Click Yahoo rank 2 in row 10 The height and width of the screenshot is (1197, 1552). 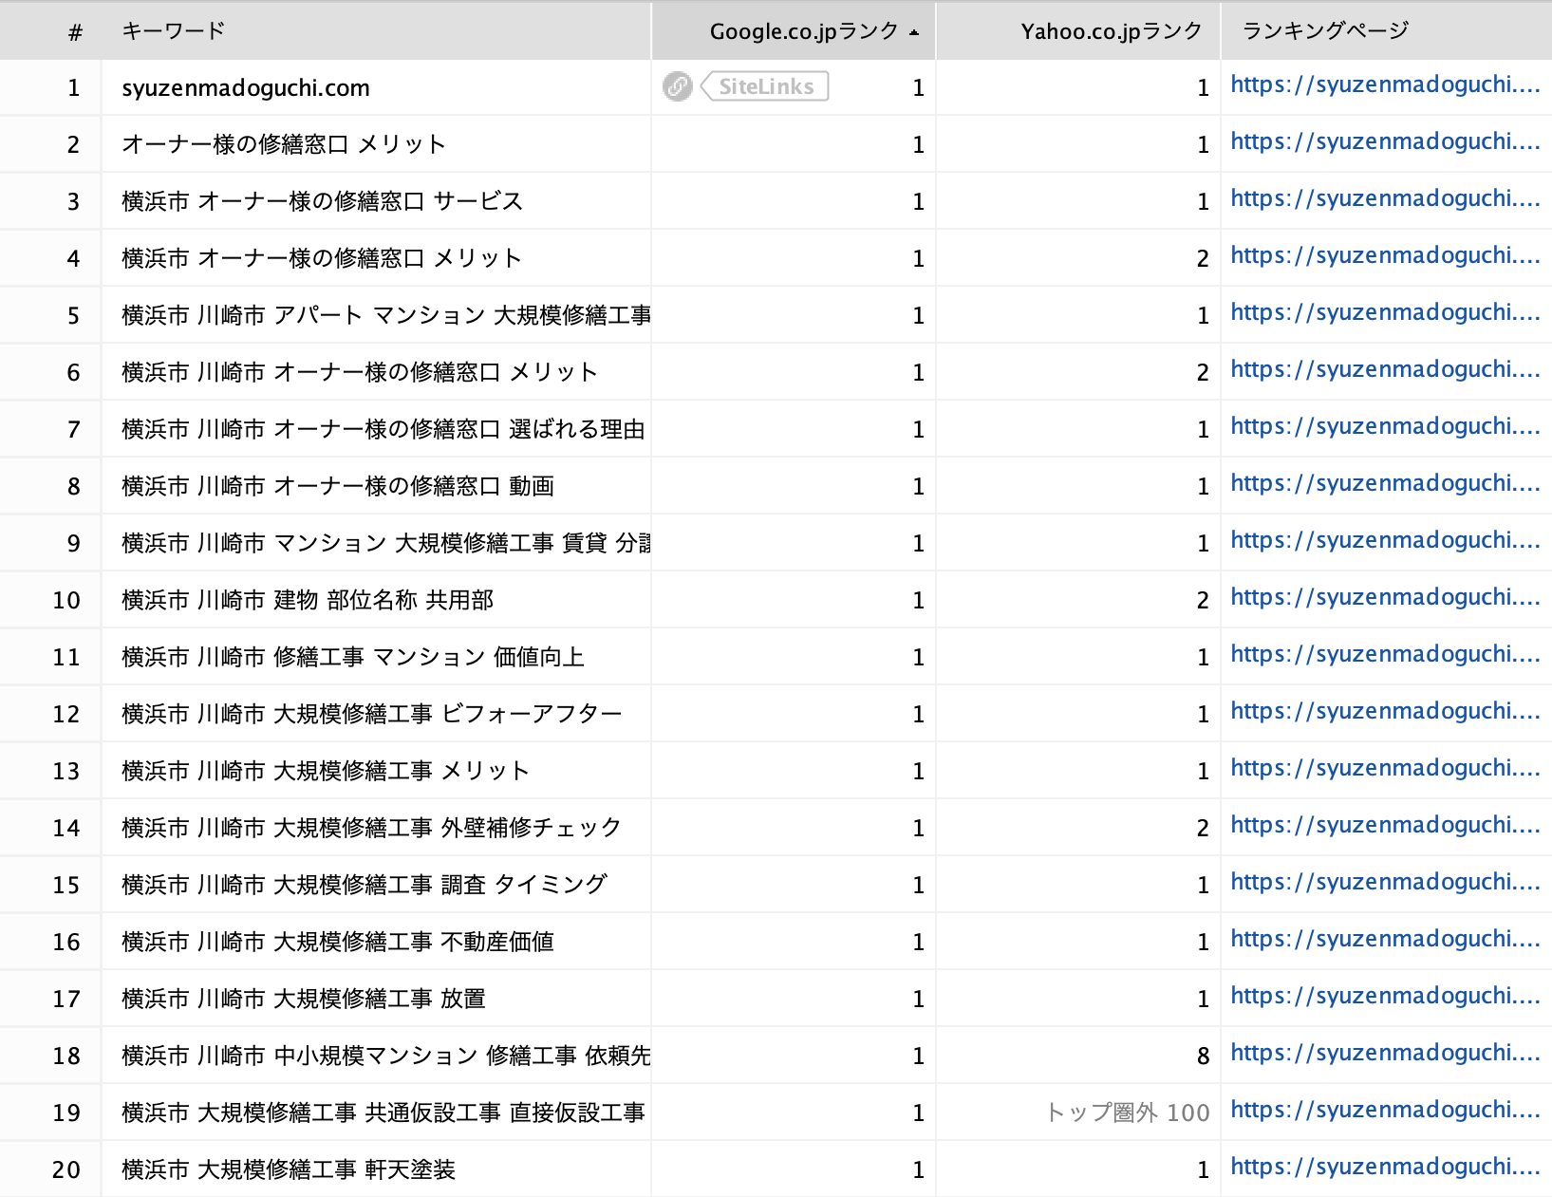click(x=1203, y=600)
